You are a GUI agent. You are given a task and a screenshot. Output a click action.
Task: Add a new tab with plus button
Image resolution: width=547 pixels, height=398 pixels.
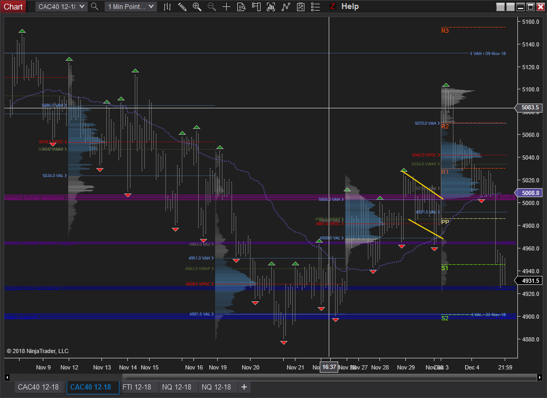coord(244,387)
